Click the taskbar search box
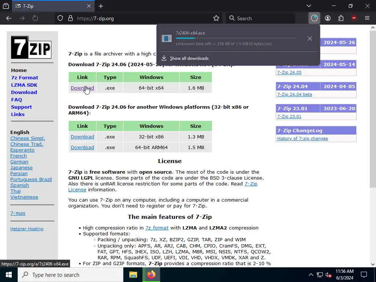The height and width of the screenshot is (282, 376). (70, 275)
